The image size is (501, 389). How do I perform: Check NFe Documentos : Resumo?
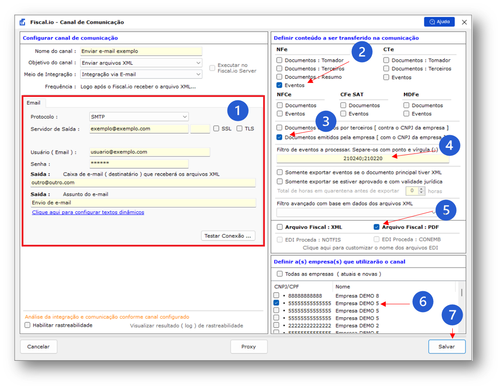280,76
